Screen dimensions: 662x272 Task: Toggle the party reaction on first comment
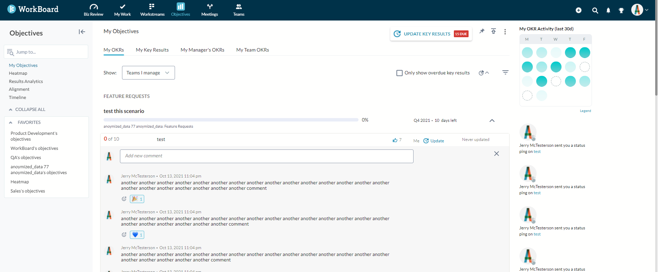137,199
